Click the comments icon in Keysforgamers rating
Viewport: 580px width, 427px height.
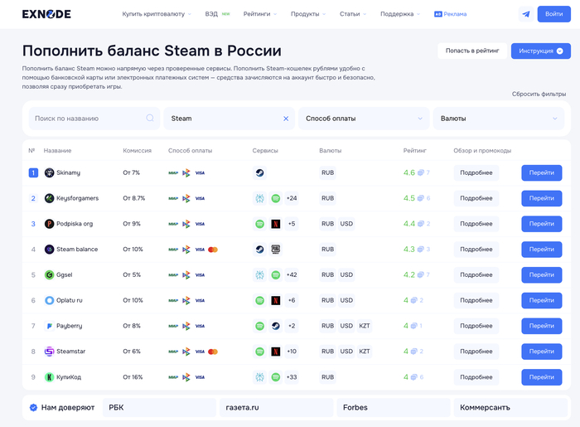click(x=421, y=198)
